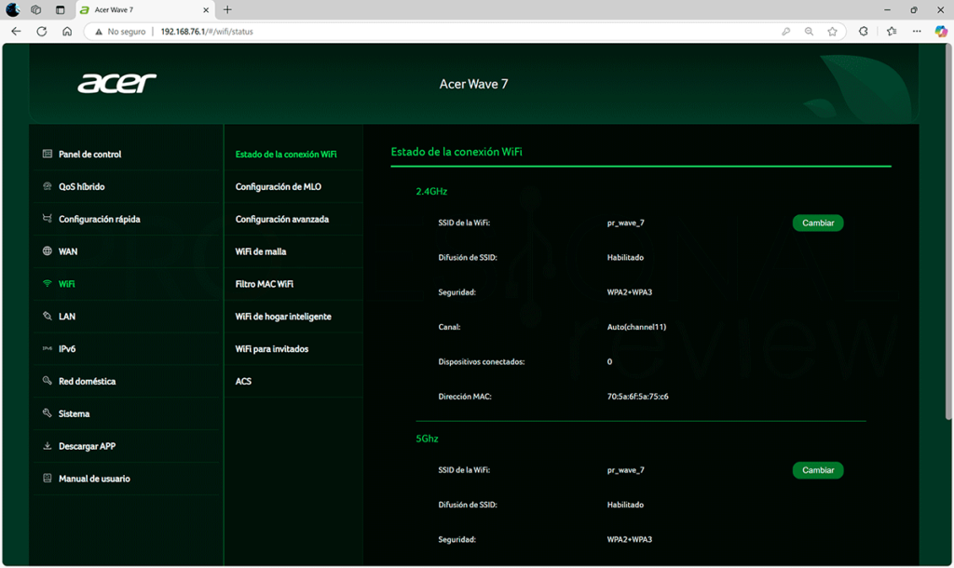Screen dimensions: 954x568
Task: Open a new browser tab
Action: pyautogui.click(x=227, y=9)
